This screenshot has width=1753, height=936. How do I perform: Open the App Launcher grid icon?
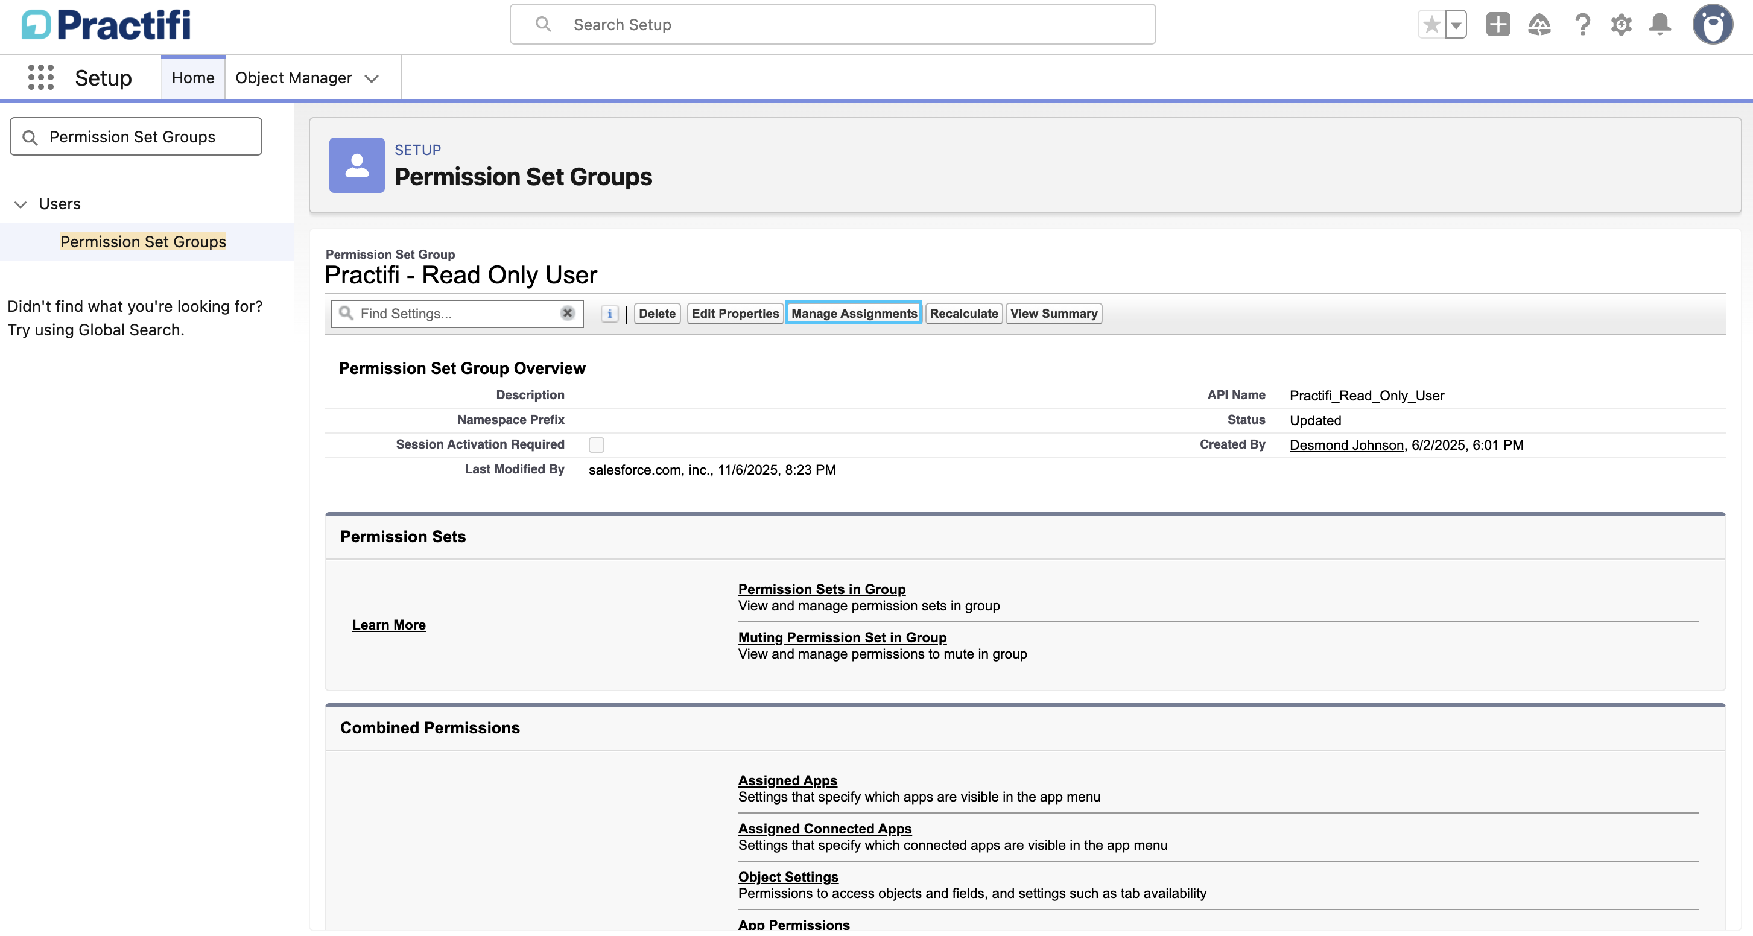(x=41, y=78)
